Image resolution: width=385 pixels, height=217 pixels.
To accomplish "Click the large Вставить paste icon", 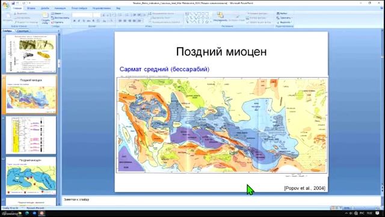I will [7, 16].
